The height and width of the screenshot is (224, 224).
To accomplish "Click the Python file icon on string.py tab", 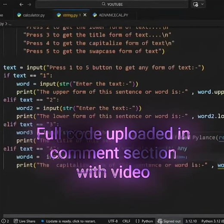I will tap(59, 15).
